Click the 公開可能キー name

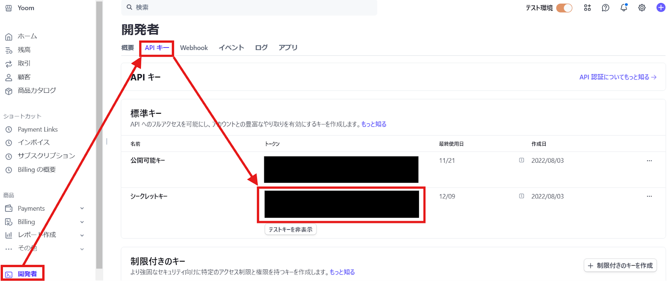point(148,160)
